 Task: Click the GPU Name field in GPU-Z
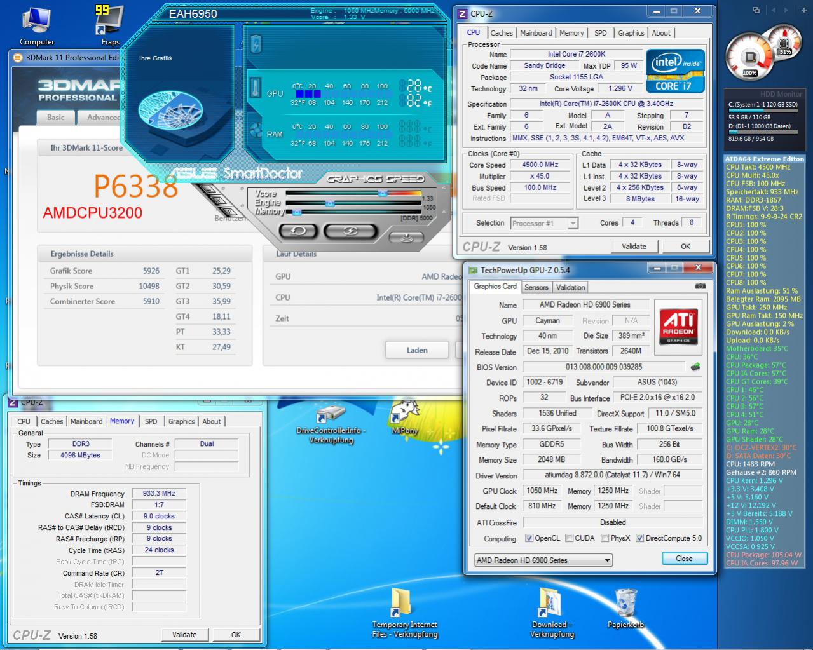pos(585,305)
